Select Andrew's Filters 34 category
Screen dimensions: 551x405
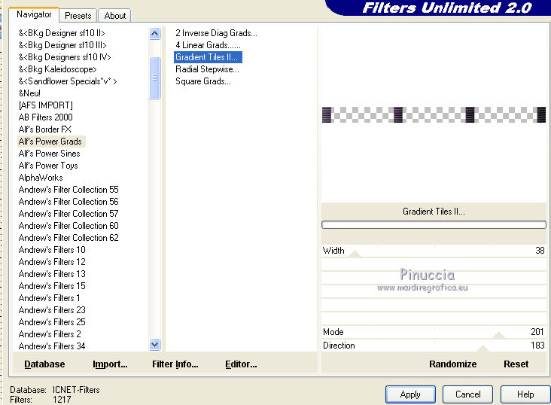tap(52, 346)
